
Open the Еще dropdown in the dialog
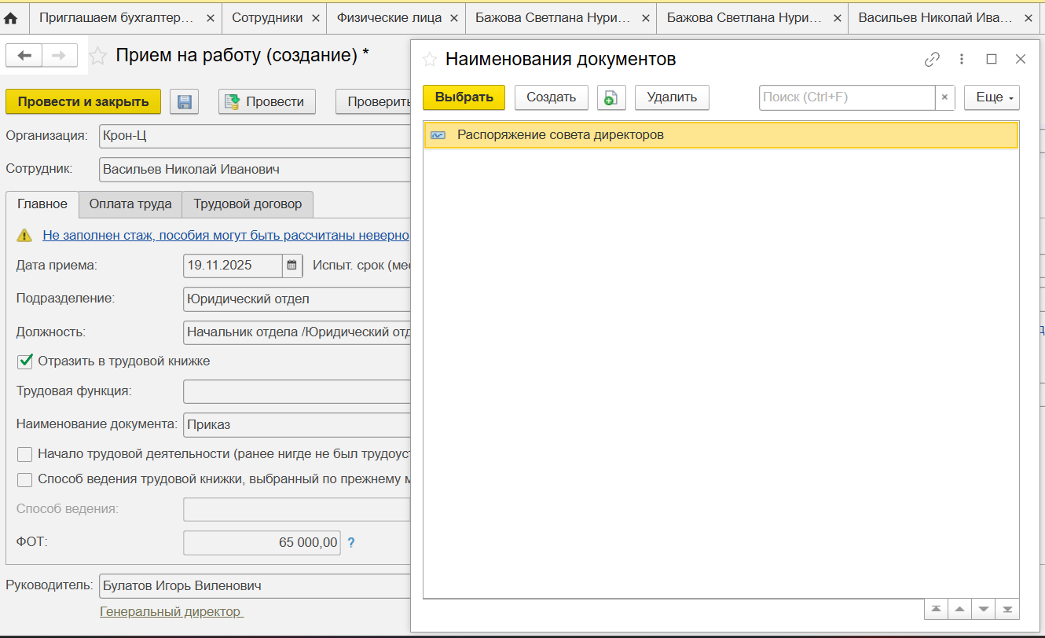click(991, 97)
